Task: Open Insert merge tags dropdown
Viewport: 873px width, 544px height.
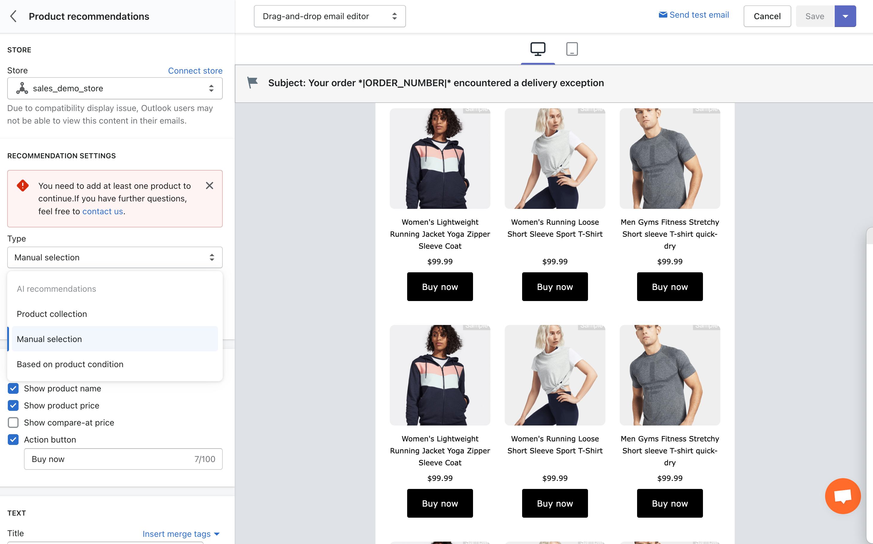Action: click(181, 534)
